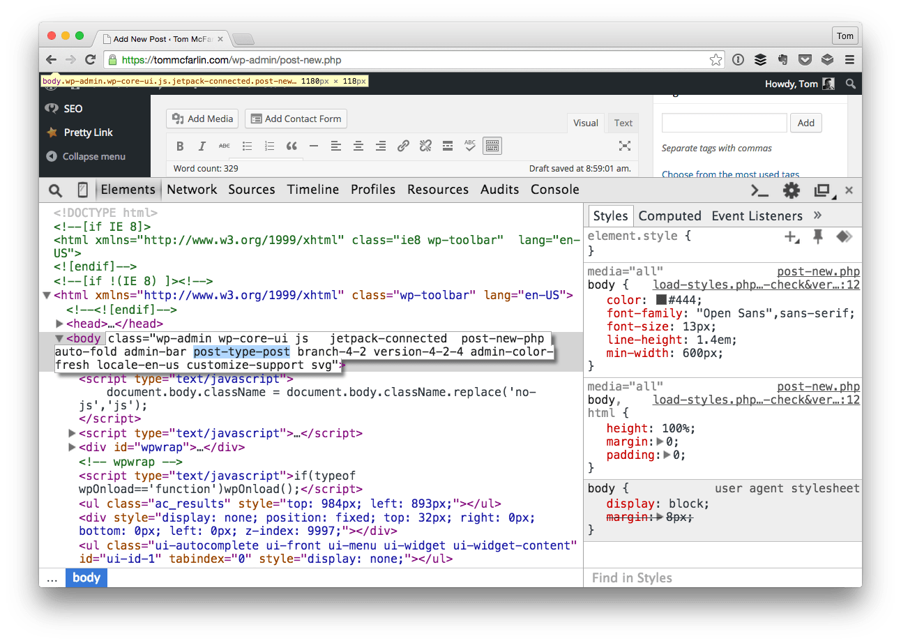Collapse the body element node
901x643 pixels.
point(59,338)
